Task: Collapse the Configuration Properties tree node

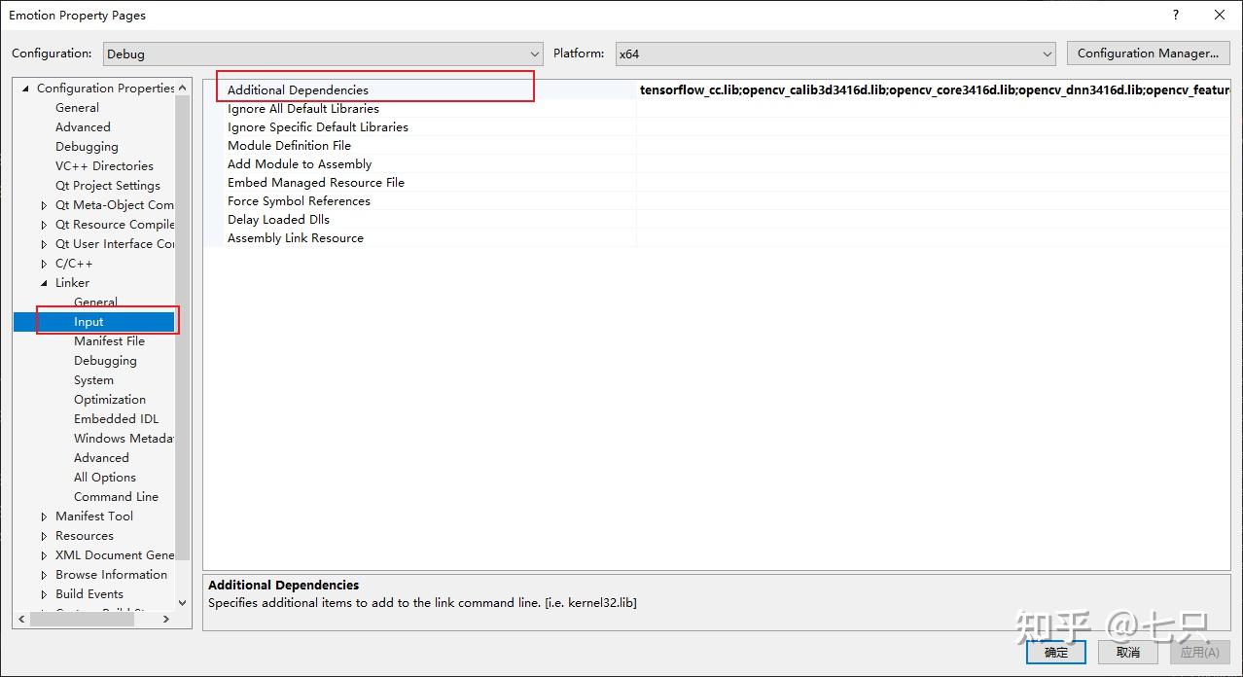Action: click(26, 88)
